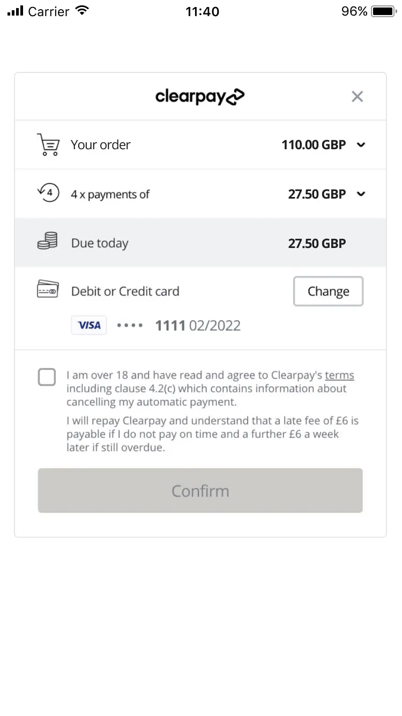The width and height of the screenshot is (402, 716).
Task: Tap the Confirm button
Action: point(200,490)
